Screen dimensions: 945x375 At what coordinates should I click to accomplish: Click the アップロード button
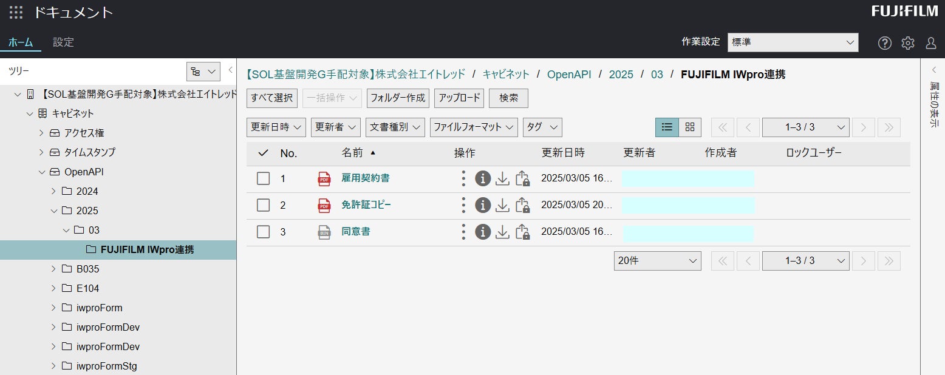(x=459, y=98)
